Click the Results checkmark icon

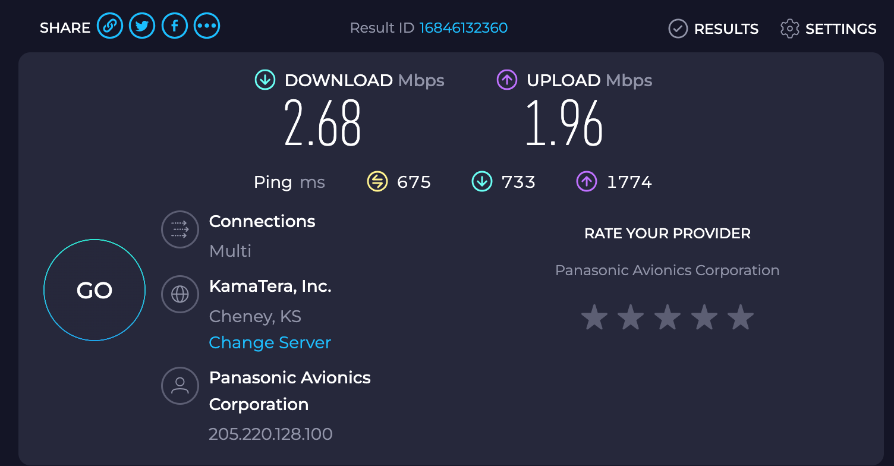pyautogui.click(x=678, y=29)
